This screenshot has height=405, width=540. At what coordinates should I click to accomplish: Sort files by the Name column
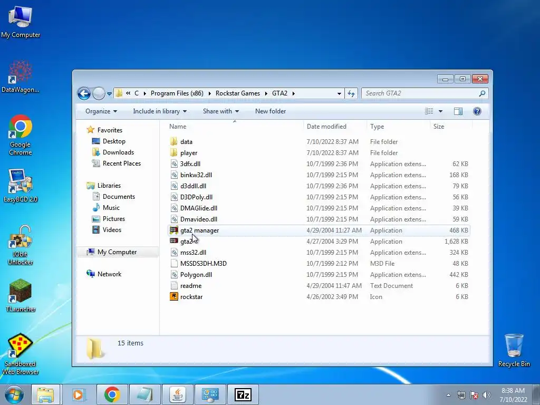tap(178, 127)
